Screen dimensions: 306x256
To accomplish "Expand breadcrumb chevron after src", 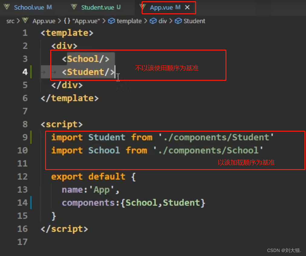I will tap(18, 21).
